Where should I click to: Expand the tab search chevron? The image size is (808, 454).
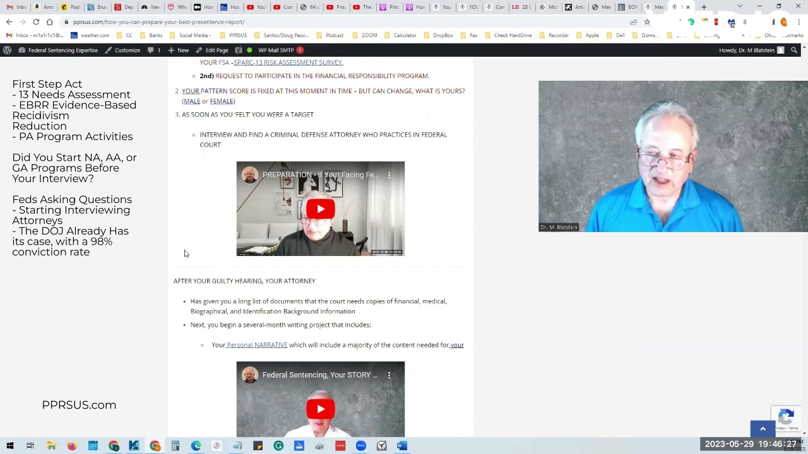[x=740, y=7]
